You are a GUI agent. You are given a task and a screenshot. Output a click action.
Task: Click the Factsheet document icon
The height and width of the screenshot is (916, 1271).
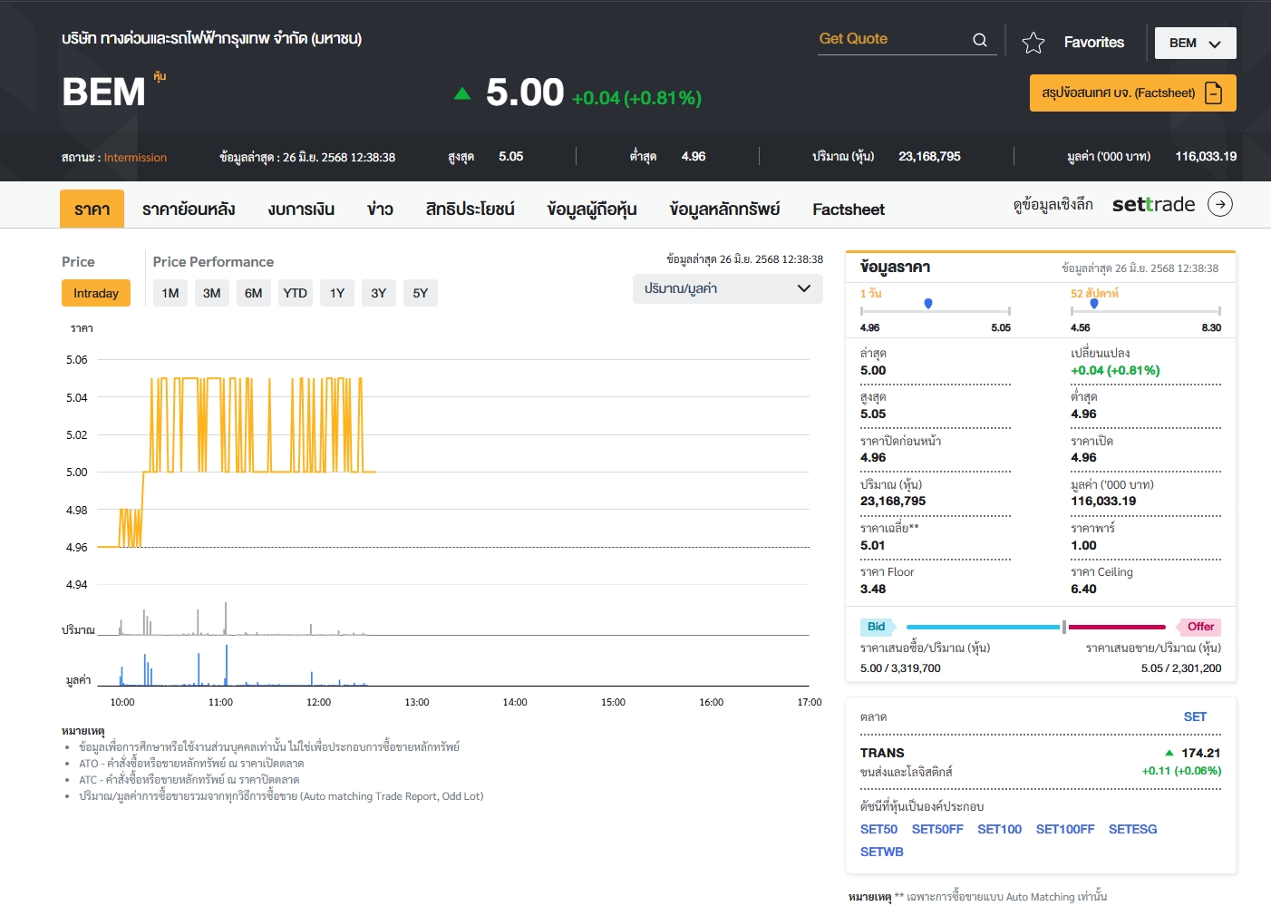[1214, 93]
